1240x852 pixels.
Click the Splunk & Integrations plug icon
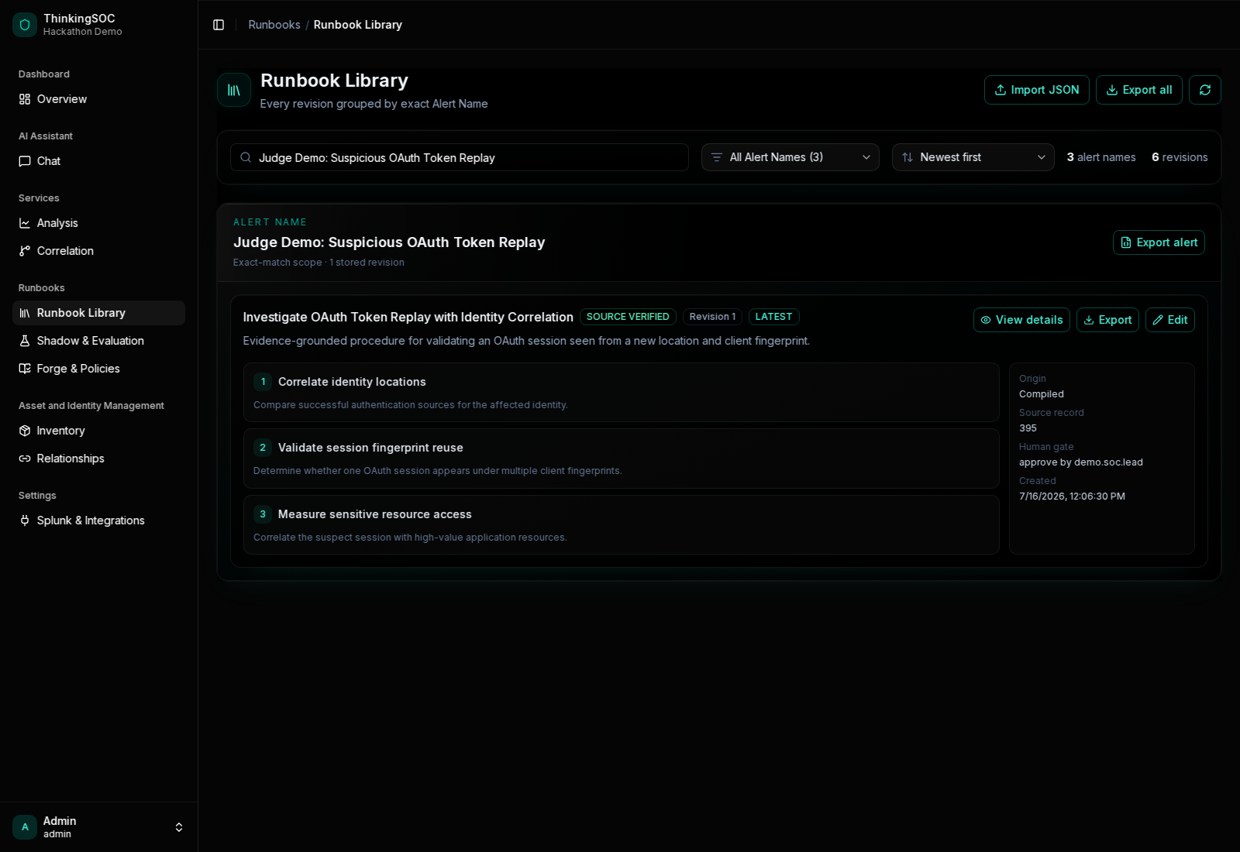point(25,520)
